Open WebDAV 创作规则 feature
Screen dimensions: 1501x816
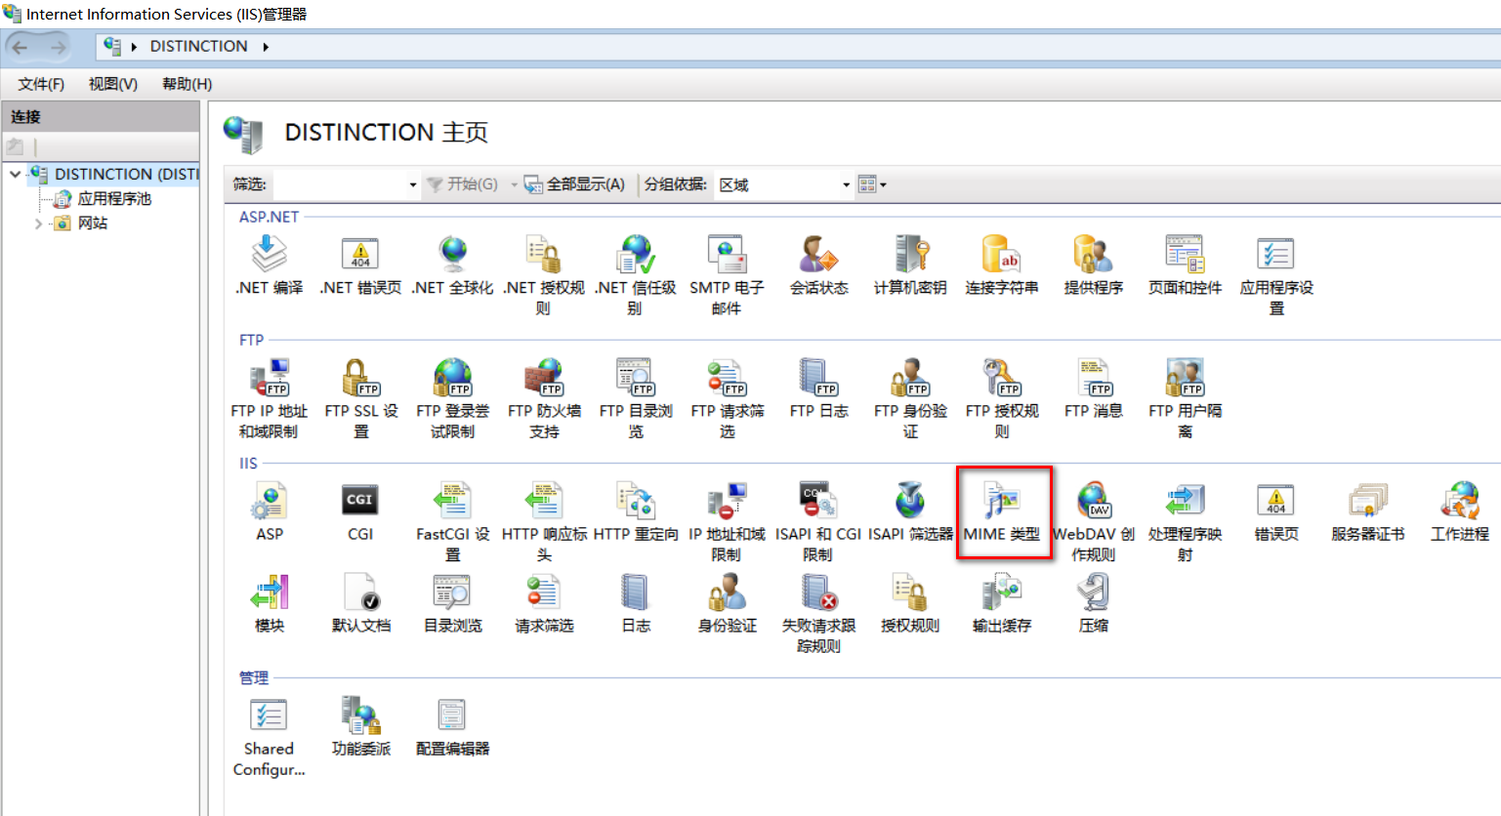coord(1094,521)
